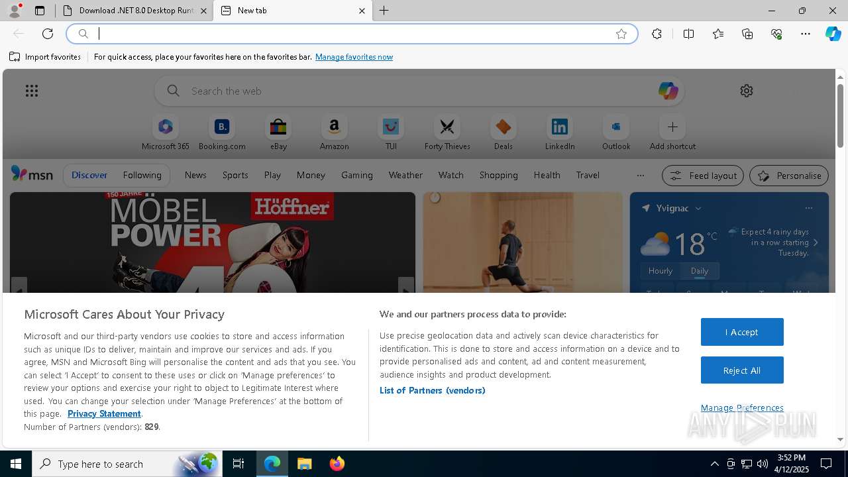This screenshot has width=848, height=477.
Task: Open the Booking.com shortcut
Action: click(222, 133)
